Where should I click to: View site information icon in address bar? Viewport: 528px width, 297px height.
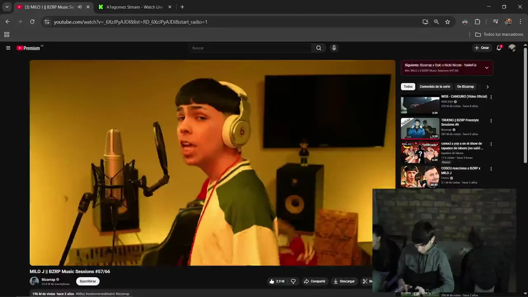[x=47, y=22]
